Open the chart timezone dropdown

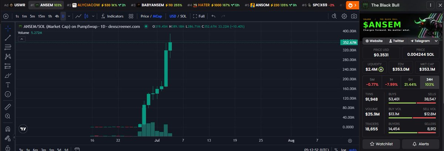pyautogui.click(x=316, y=150)
